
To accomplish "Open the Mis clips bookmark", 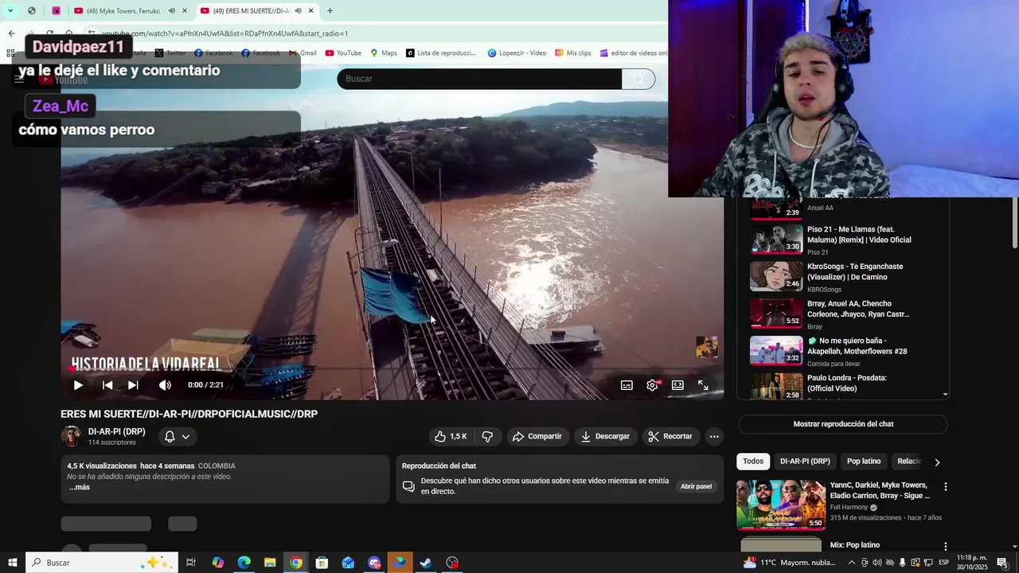I will point(572,53).
